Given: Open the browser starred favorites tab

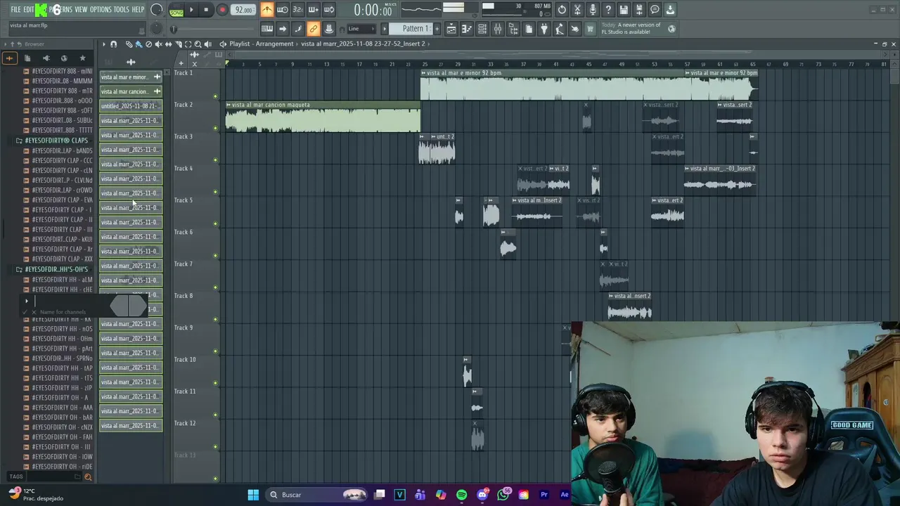Looking at the screenshot, I should 82,58.
